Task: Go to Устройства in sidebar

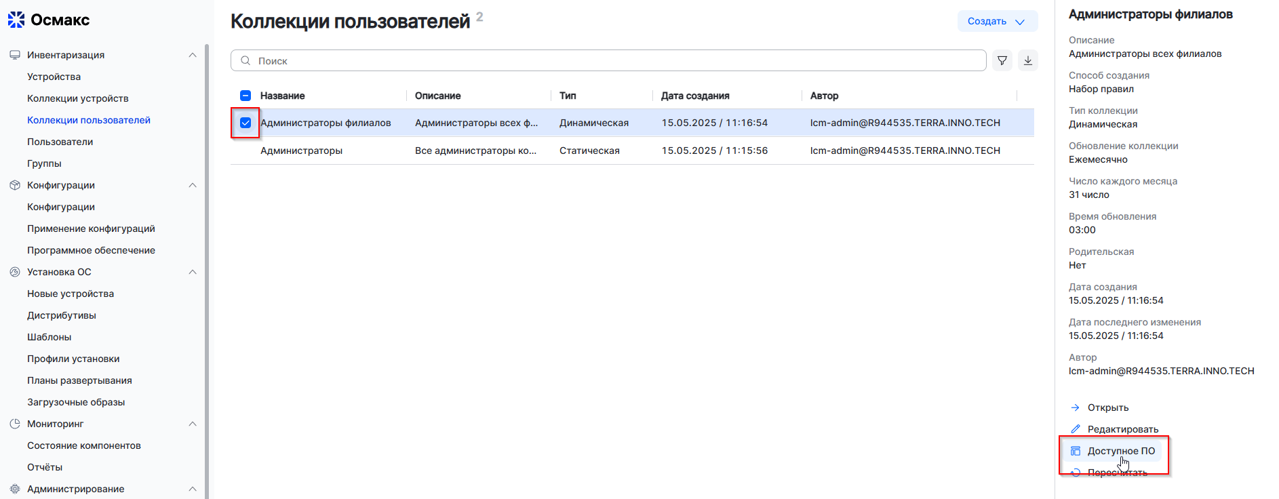Action: (54, 77)
